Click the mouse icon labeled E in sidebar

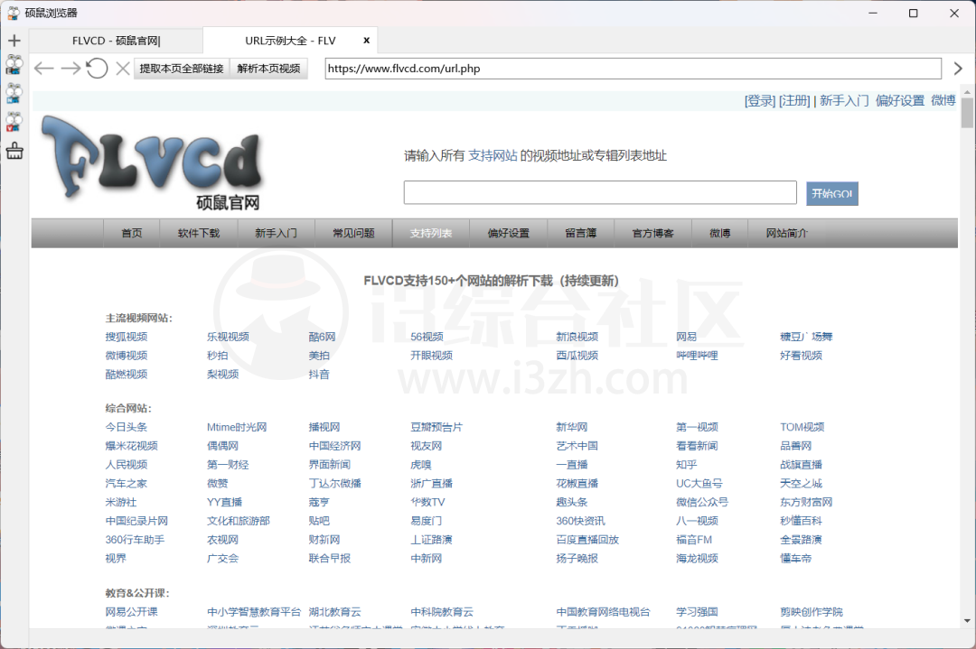(x=14, y=64)
